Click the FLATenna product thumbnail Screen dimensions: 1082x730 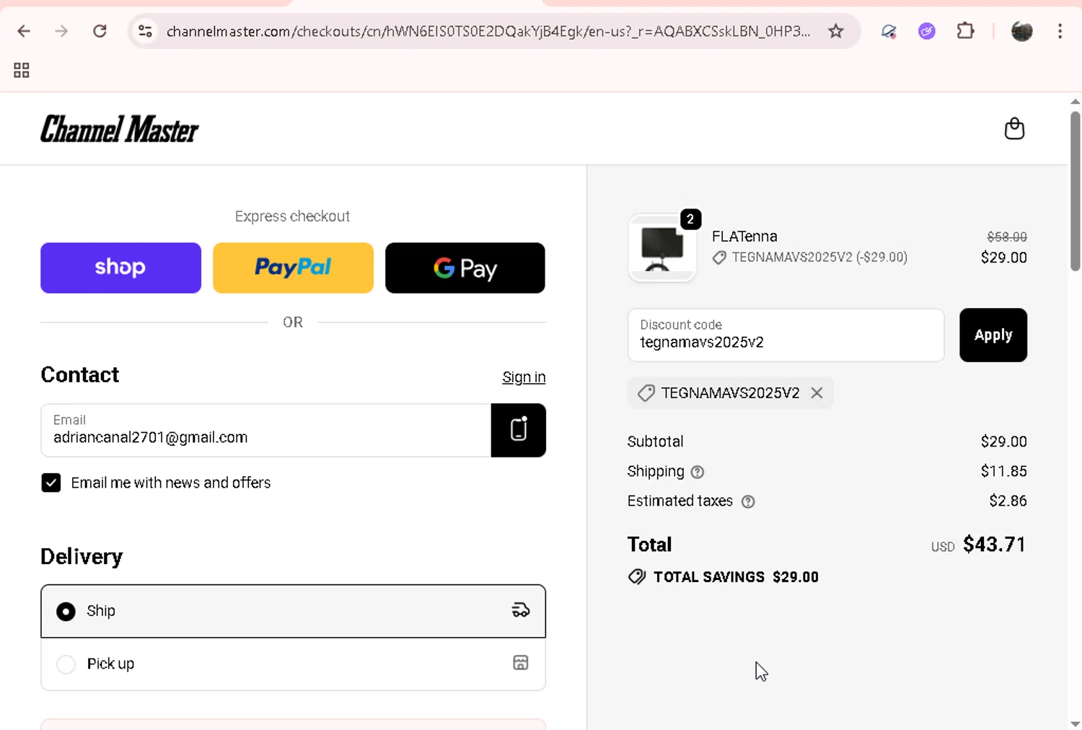pos(662,247)
